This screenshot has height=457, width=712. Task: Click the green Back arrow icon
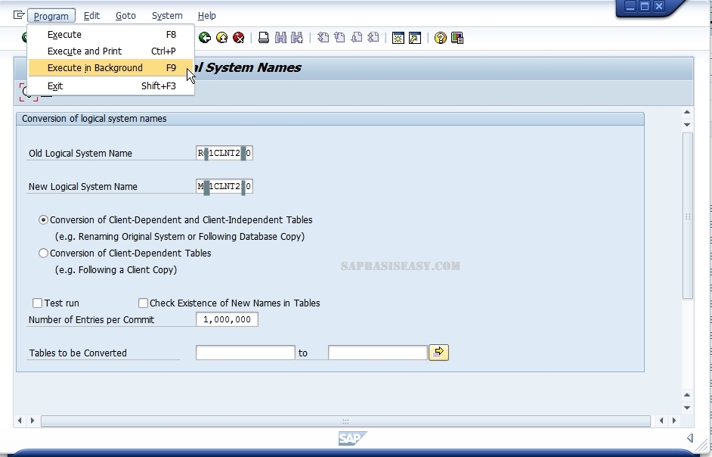pyautogui.click(x=205, y=38)
